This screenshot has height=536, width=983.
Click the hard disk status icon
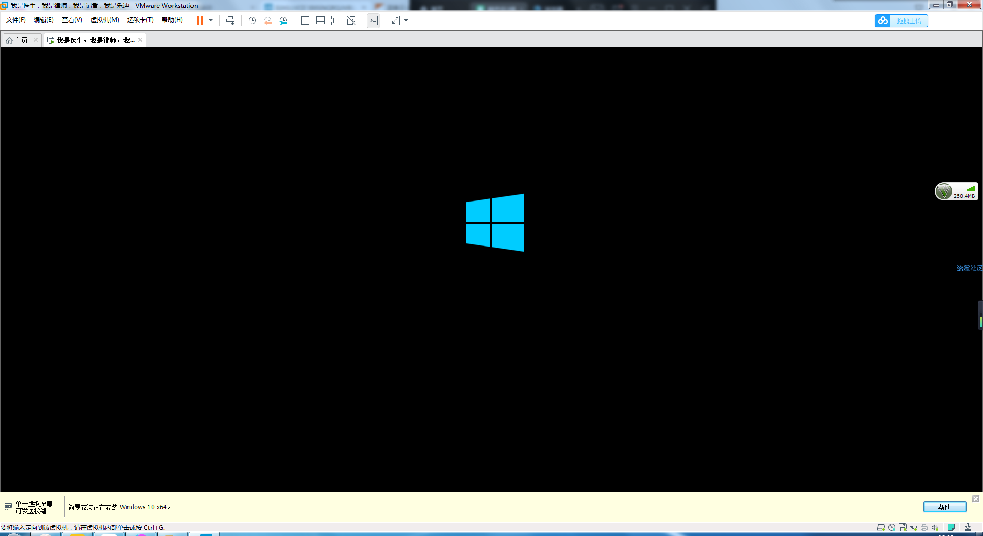(x=881, y=527)
